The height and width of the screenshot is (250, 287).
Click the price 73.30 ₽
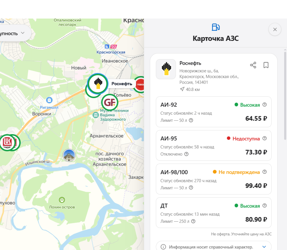pyautogui.click(x=256, y=152)
